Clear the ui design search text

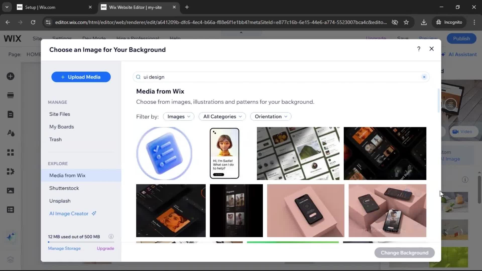click(x=424, y=77)
